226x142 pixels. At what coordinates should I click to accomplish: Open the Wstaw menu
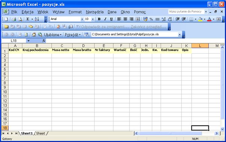[x=58, y=12]
